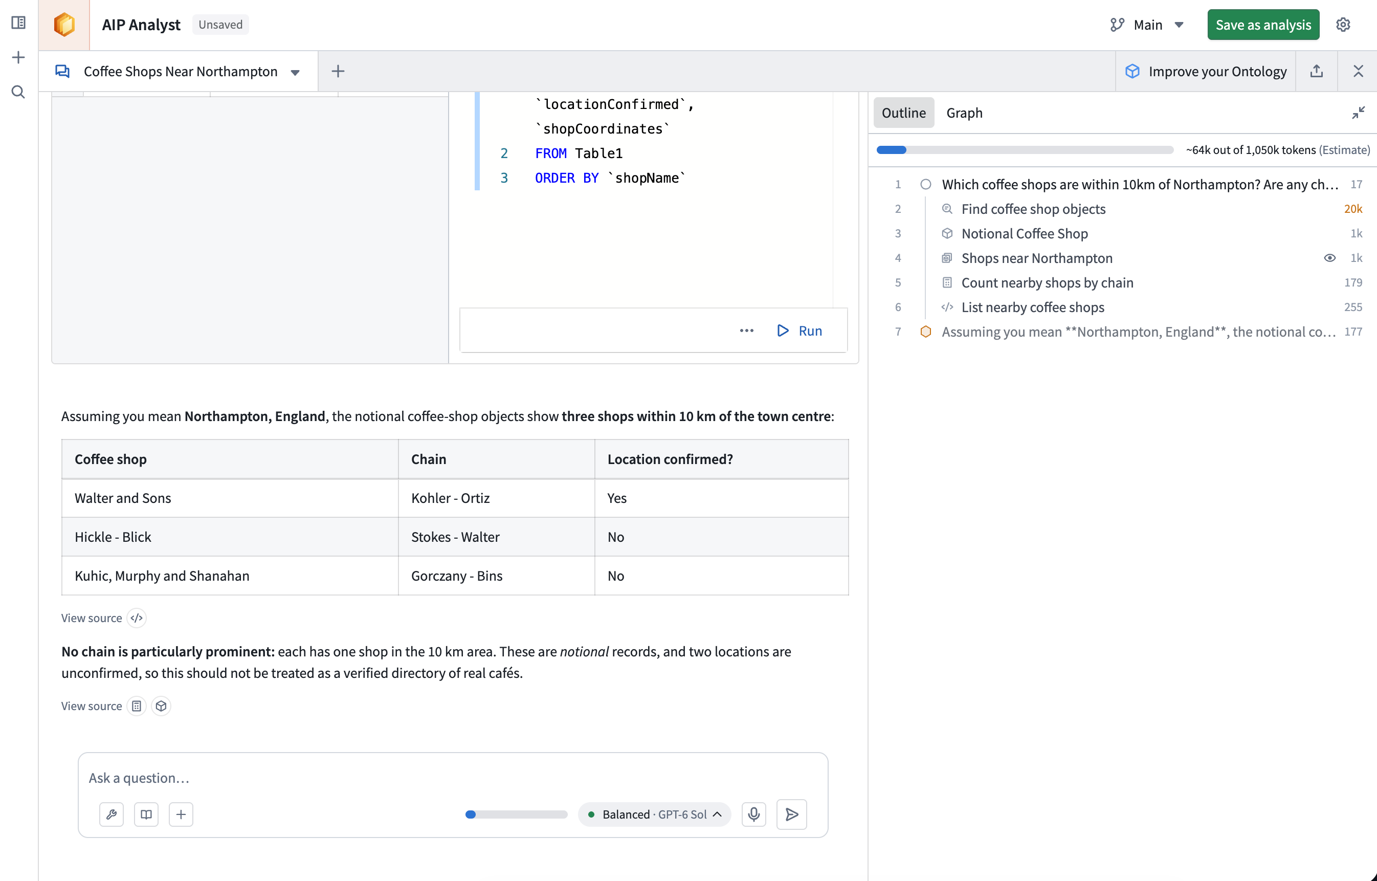Click the Unsaved status badge
The image size is (1377, 881).
click(220, 25)
